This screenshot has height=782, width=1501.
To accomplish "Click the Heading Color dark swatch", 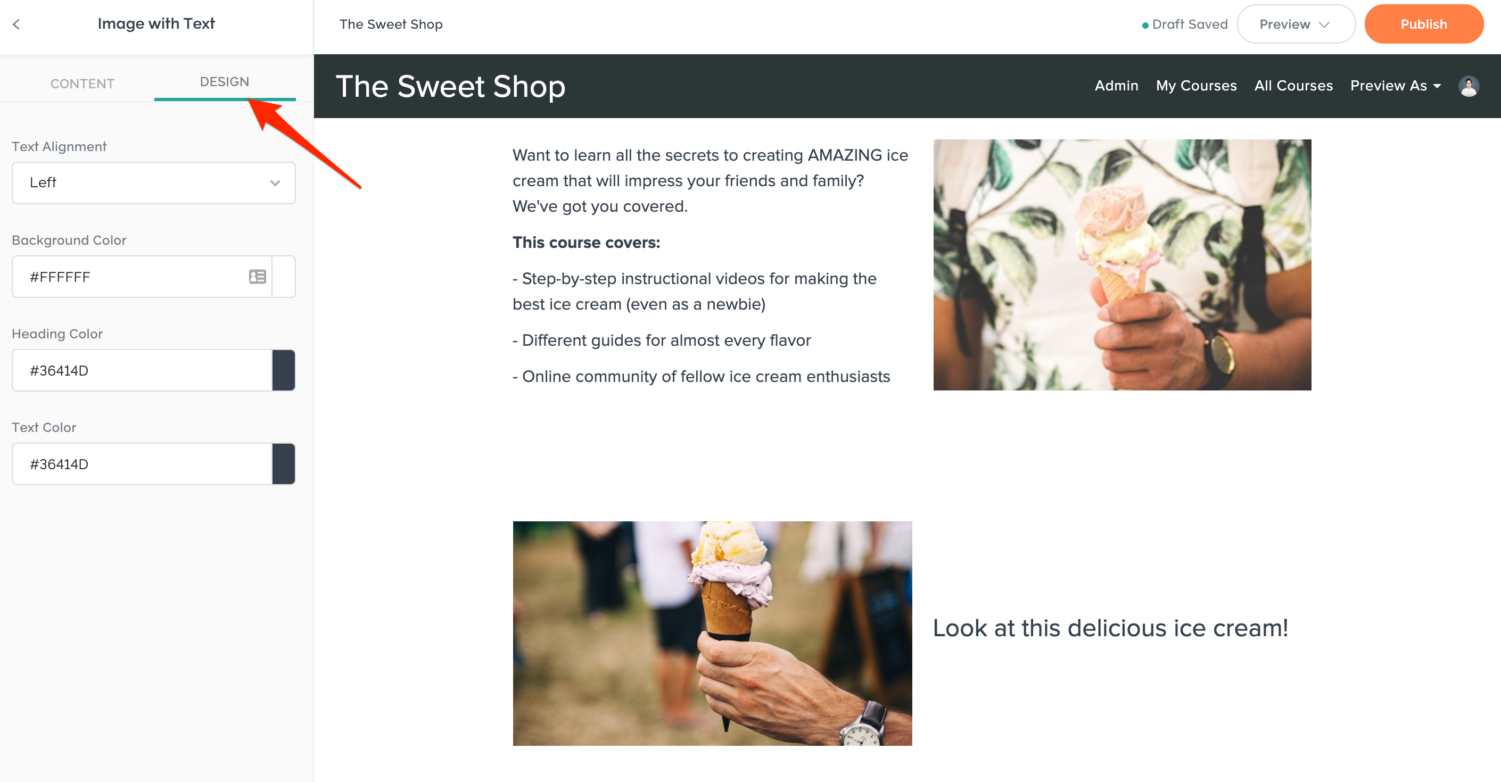I will (284, 370).
